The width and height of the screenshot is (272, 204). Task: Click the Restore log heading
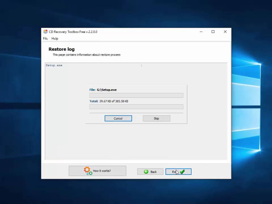point(61,49)
